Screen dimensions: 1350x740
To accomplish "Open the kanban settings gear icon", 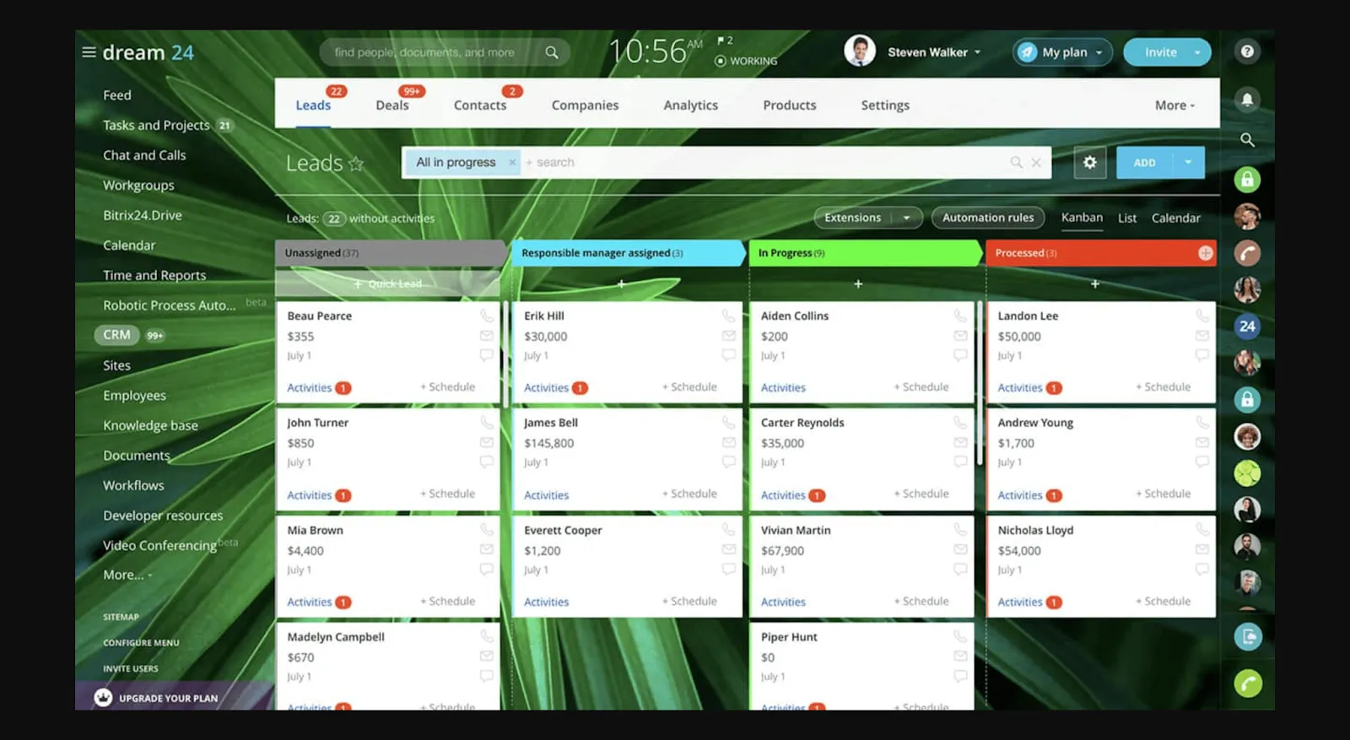I will pos(1089,162).
